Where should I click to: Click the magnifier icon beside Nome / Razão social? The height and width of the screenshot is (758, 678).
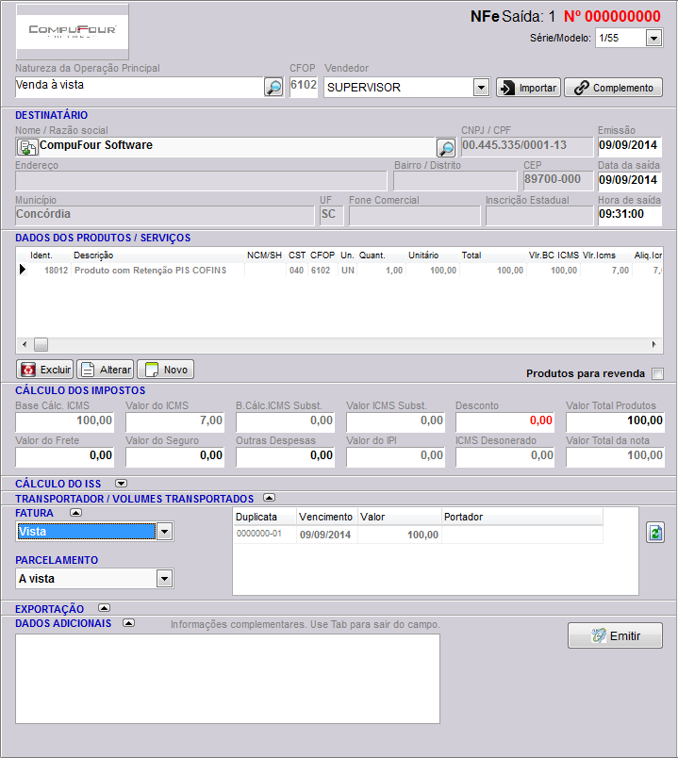point(446,148)
